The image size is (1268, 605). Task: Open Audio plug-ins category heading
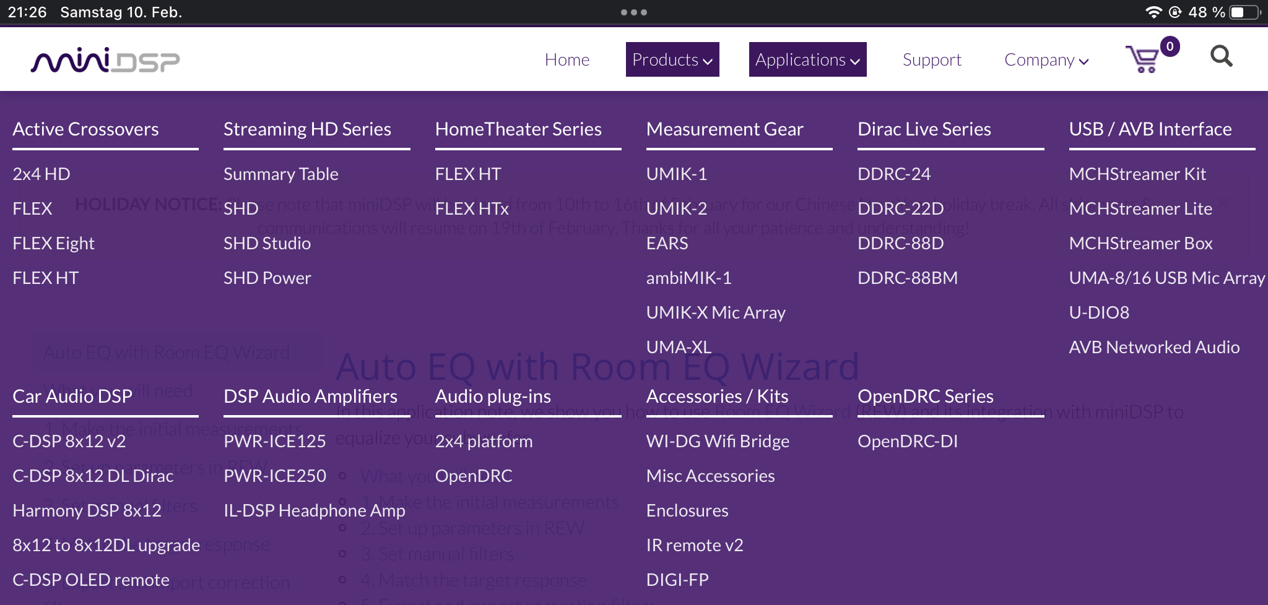493,396
